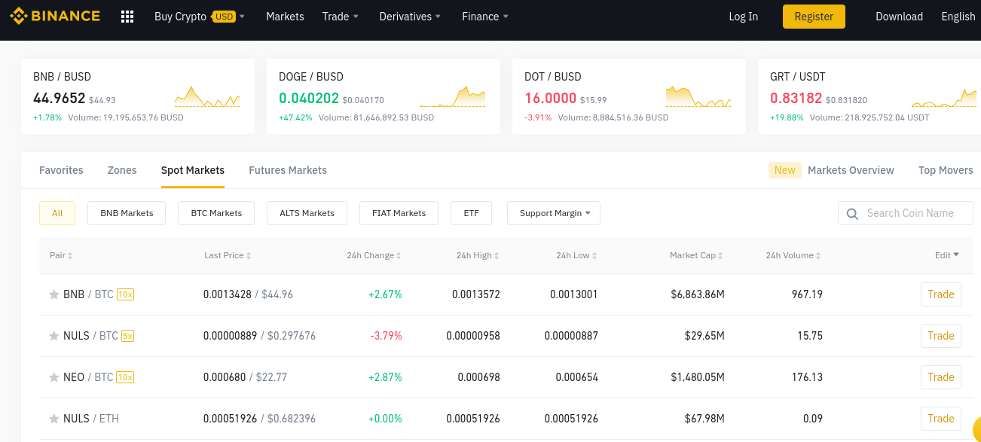The image size is (981, 442).
Task: Open the products grid icon beside the logo
Action: click(x=126, y=16)
